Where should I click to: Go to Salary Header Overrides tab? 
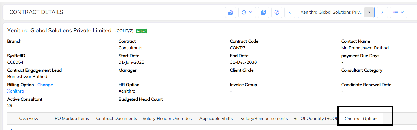(167, 119)
